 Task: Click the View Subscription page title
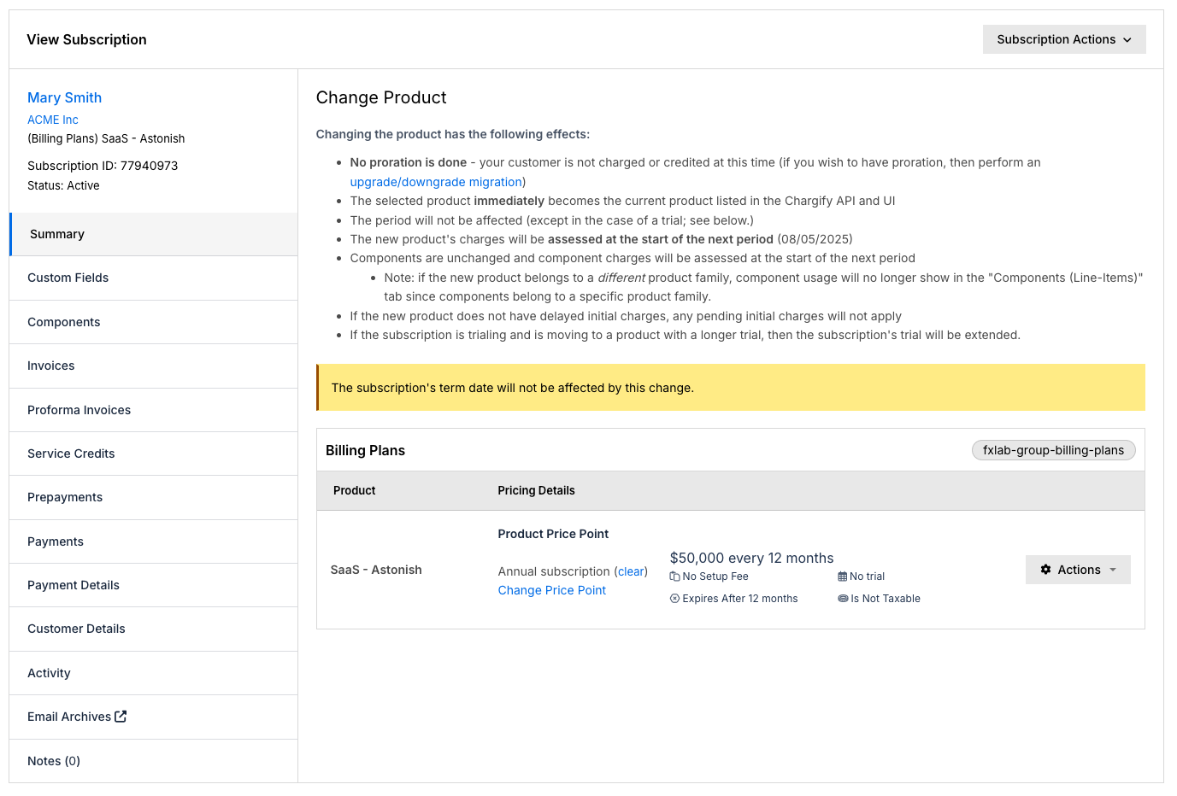[x=86, y=39]
